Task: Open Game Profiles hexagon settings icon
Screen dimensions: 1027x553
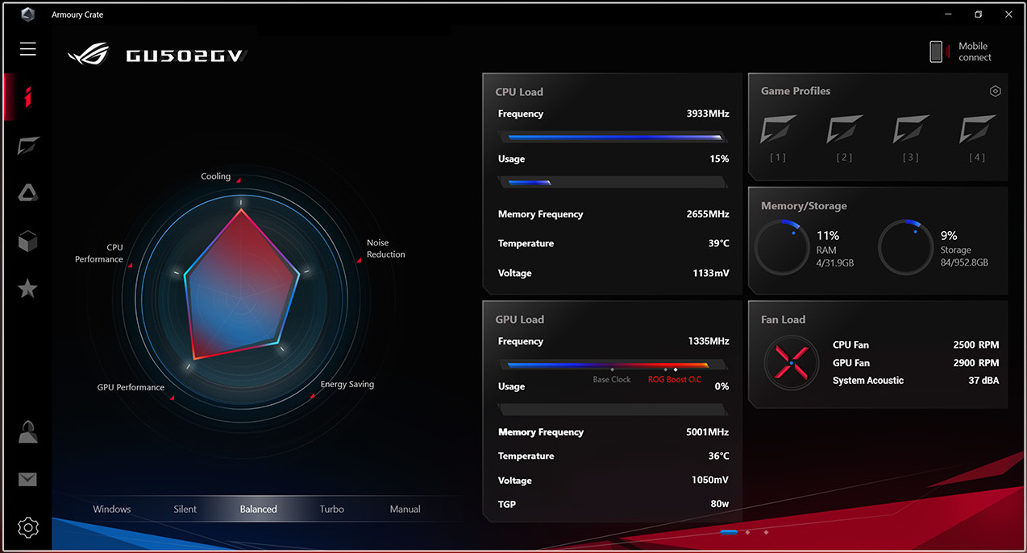Action: click(995, 92)
